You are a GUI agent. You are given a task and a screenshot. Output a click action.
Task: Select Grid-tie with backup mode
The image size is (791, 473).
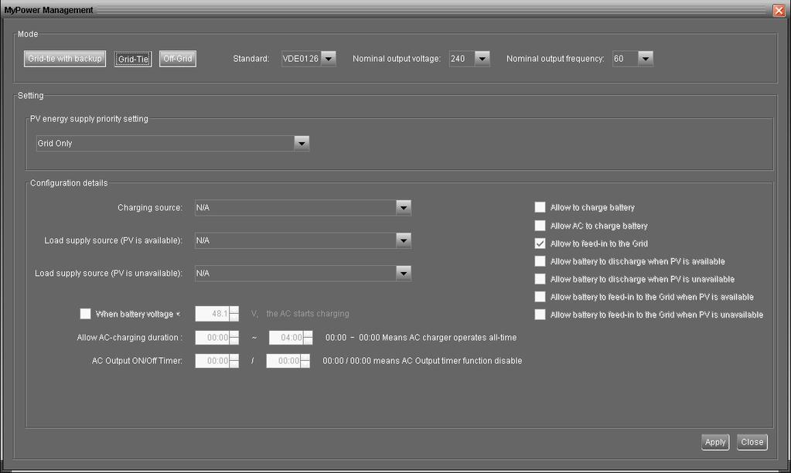65,59
